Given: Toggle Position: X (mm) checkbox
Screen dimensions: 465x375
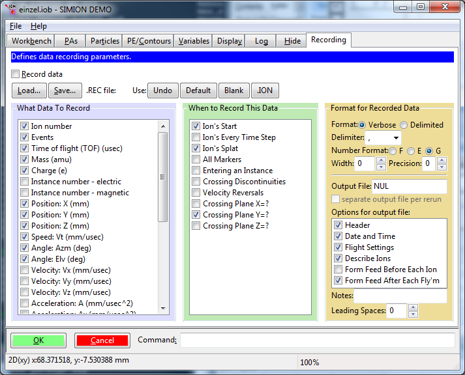Looking at the screenshot, I should click(25, 204).
